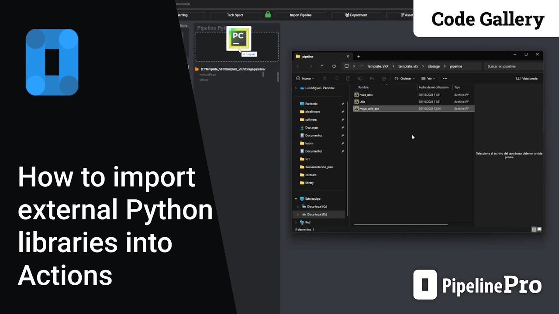Open Descargas in the Explorer sidebar
The image size is (559, 314).
point(312,127)
